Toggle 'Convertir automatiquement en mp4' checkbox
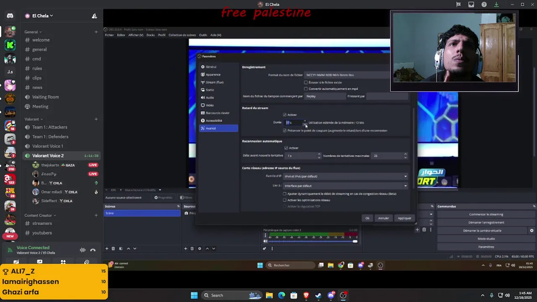 [x=306, y=89]
